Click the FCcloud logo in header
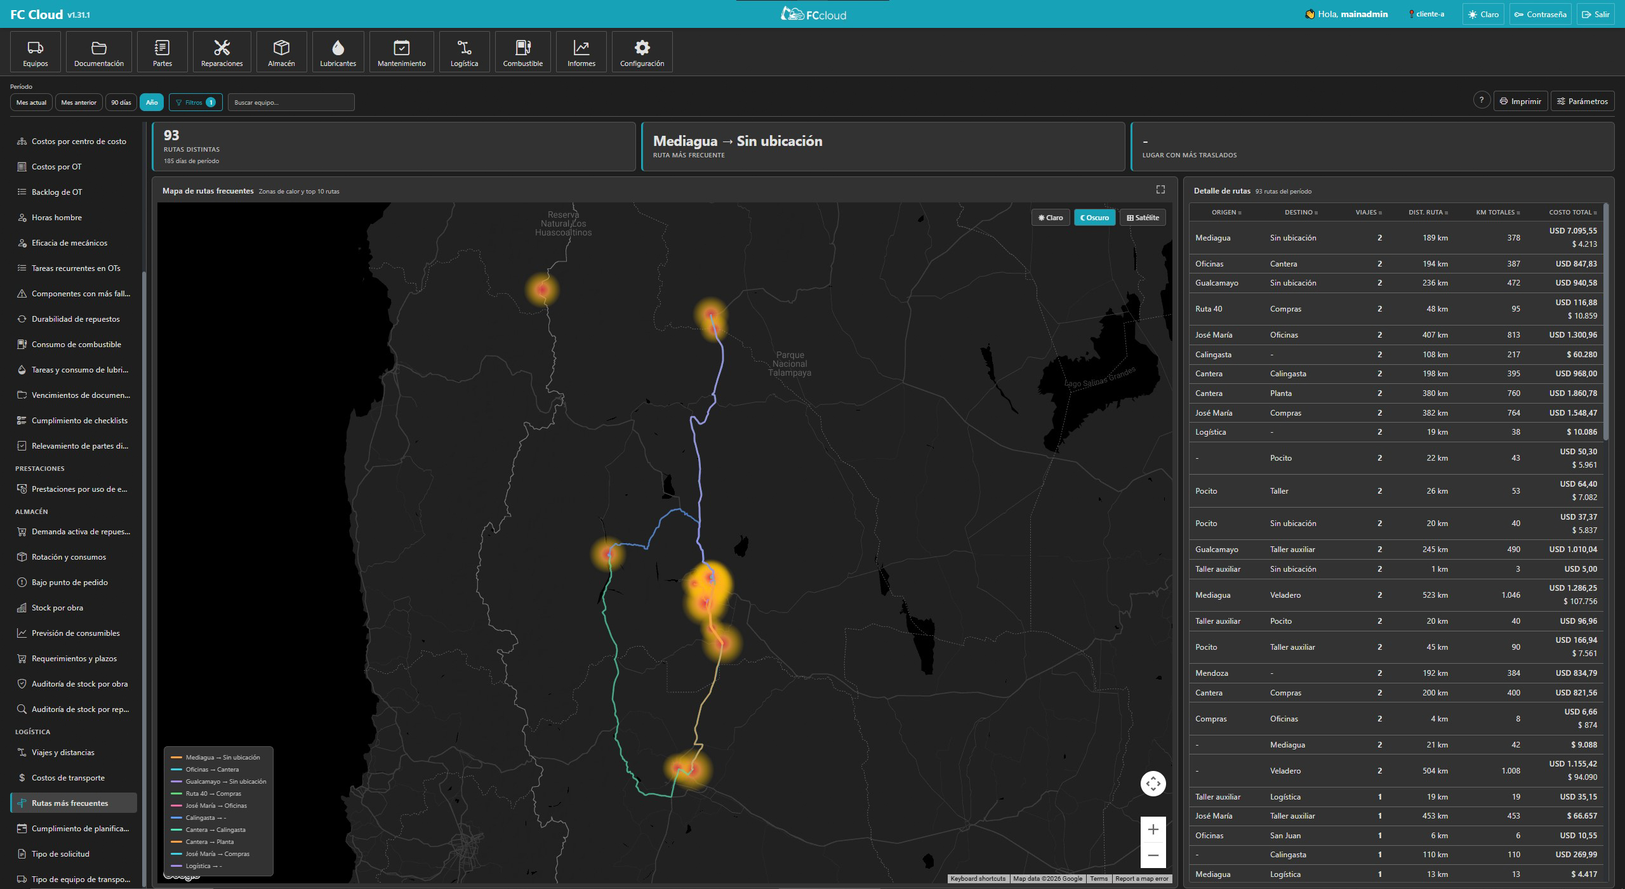Image resolution: width=1625 pixels, height=889 pixels. [813, 14]
